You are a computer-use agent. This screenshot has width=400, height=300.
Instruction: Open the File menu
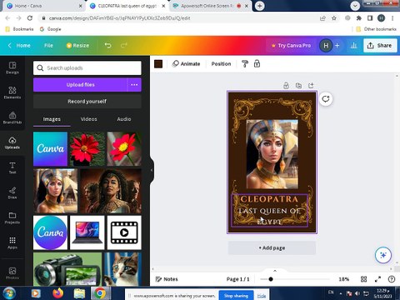pos(48,45)
